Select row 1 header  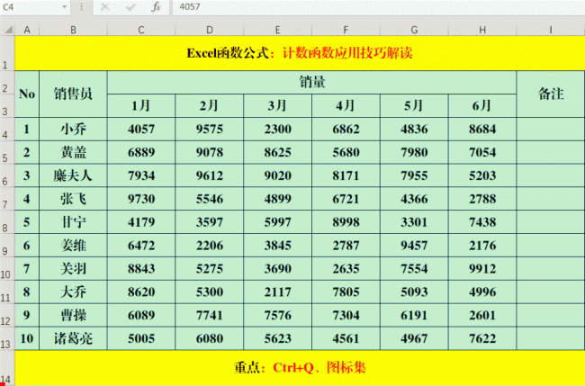[7, 53]
